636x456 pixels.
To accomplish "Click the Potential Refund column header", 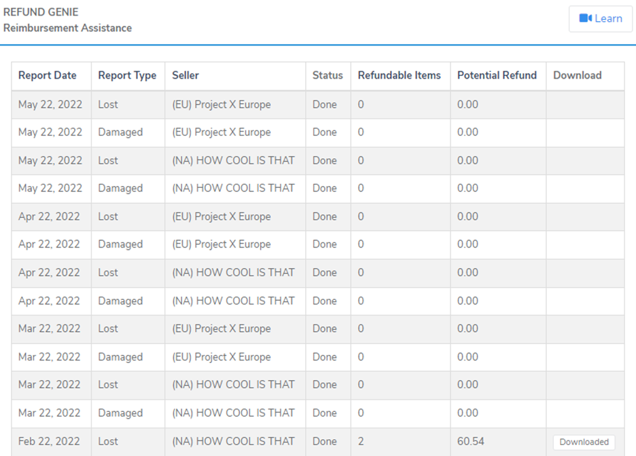I will tap(497, 75).
